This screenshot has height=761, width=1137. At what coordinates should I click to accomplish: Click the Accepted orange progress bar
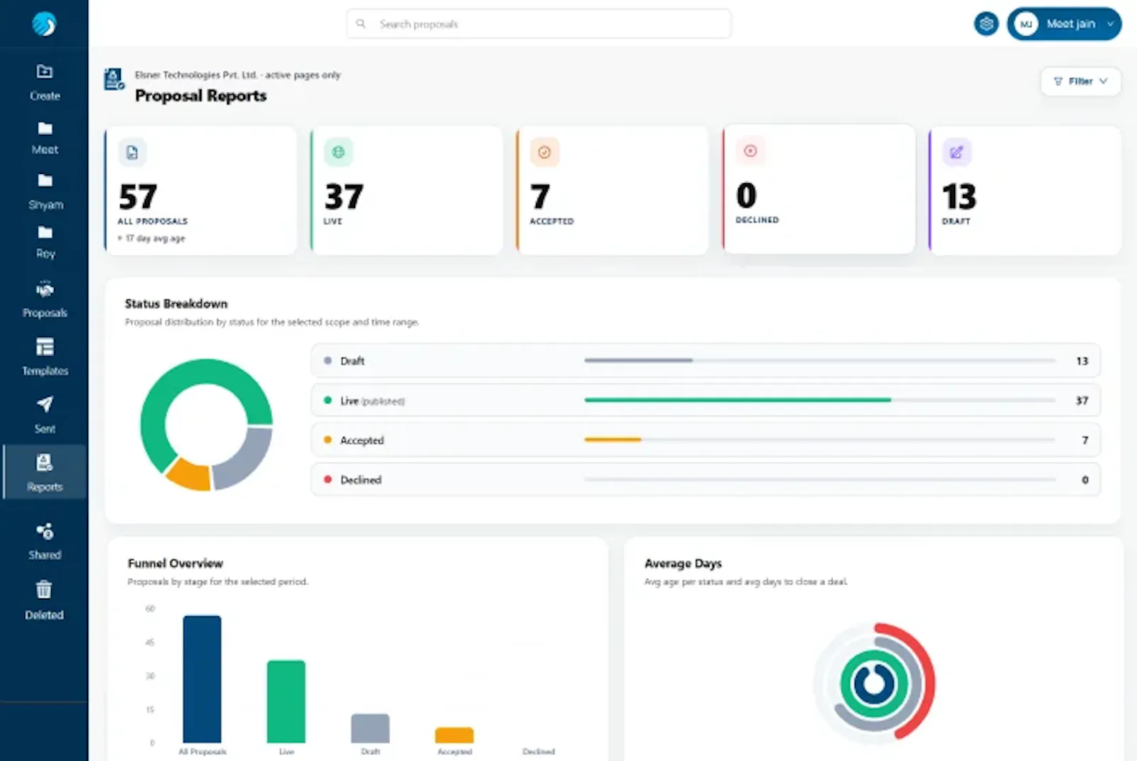coord(613,440)
